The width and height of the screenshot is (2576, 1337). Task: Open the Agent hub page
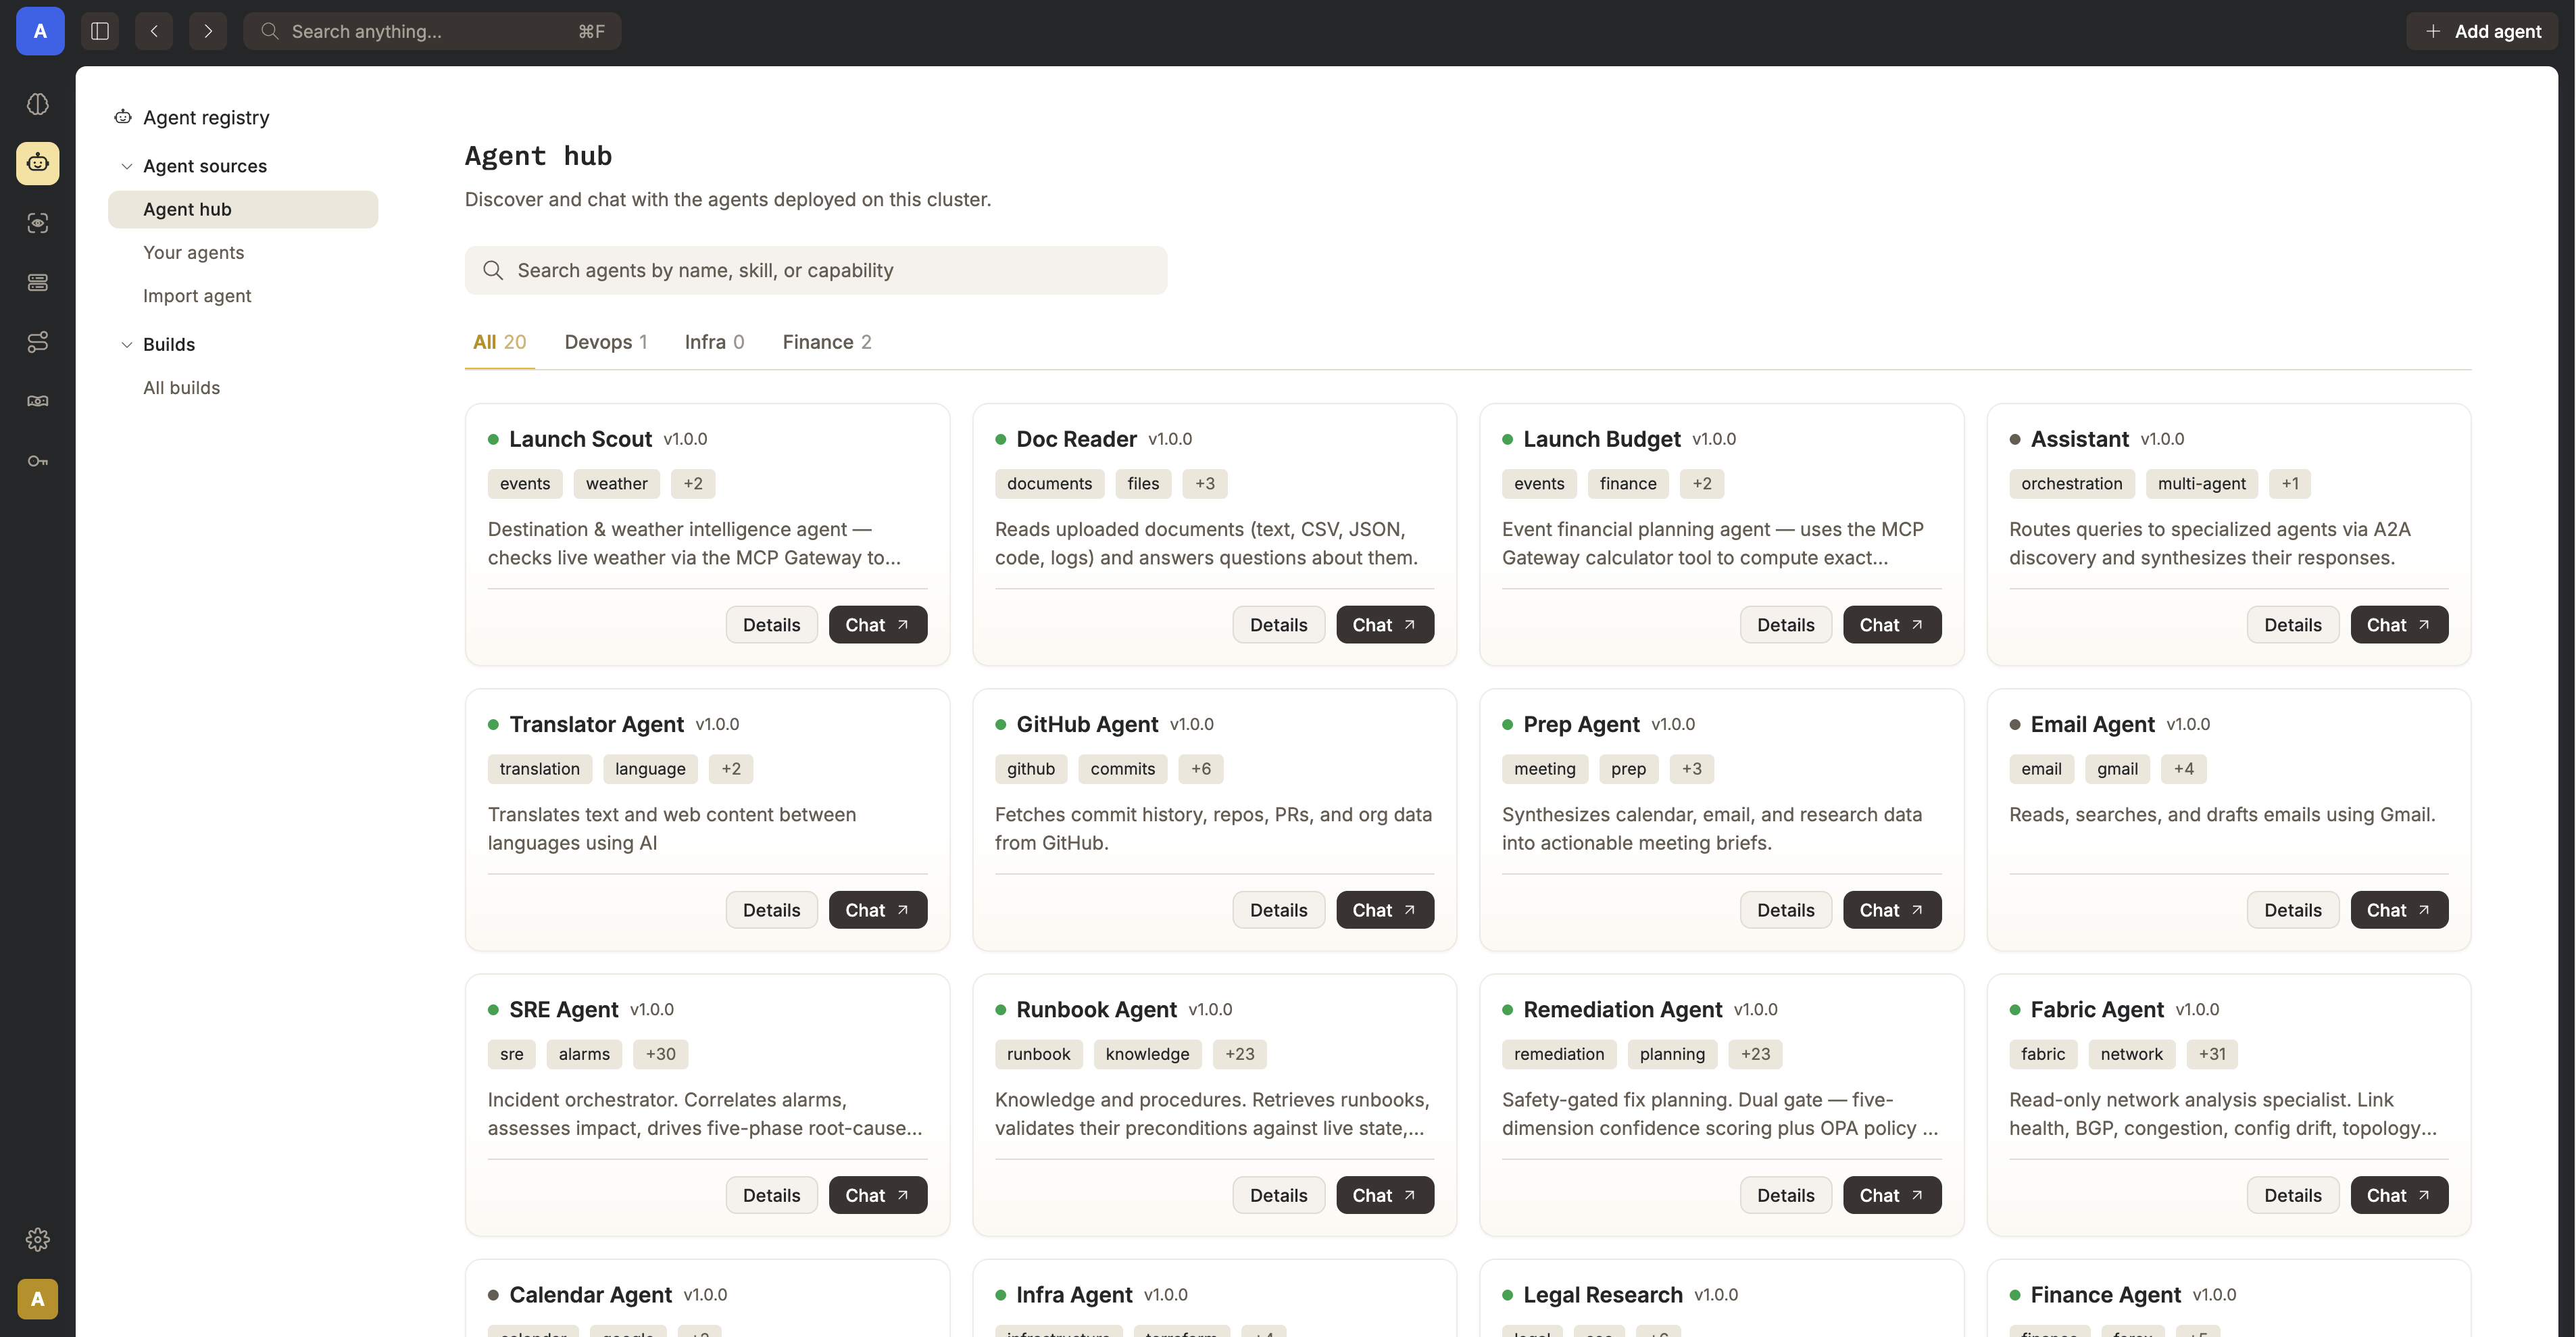pos(243,209)
